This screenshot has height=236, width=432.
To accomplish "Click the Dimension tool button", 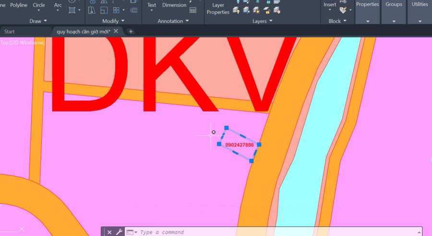I will pyautogui.click(x=174, y=5).
